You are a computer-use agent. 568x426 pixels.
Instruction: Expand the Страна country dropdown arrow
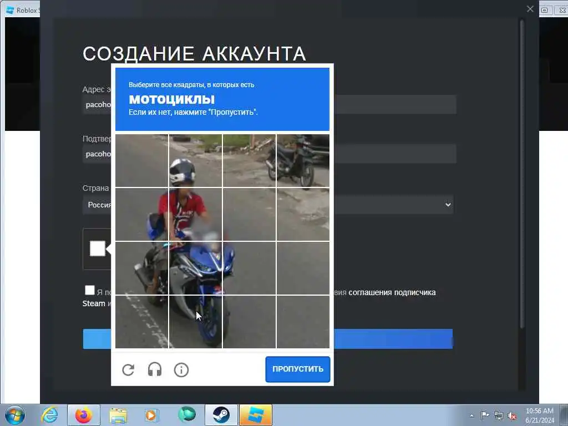pyautogui.click(x=448, y=205)
